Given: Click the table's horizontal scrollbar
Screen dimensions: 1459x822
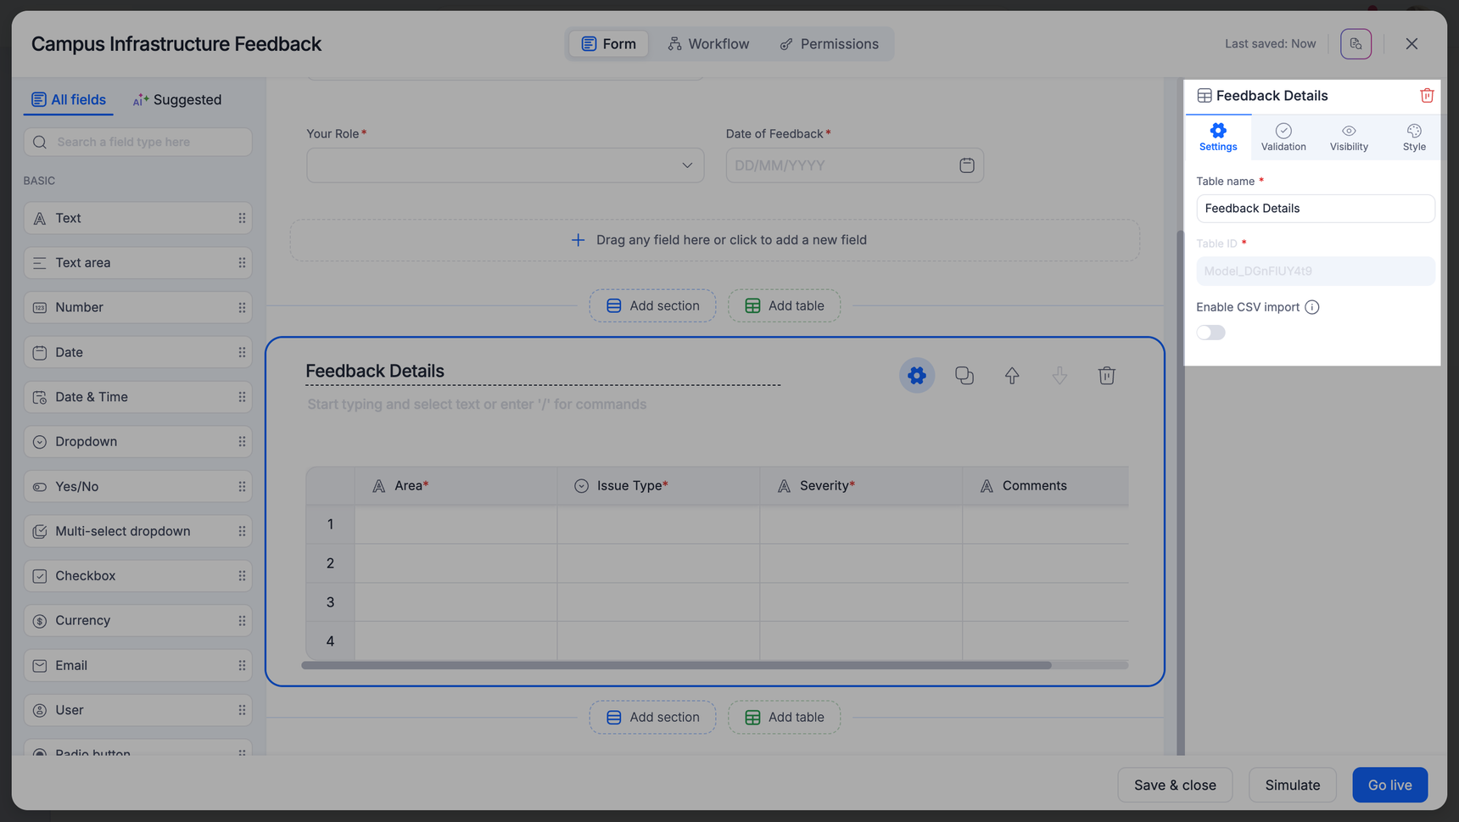Looking at the screenshot, I should pyautogui.click(x=676, y=666).
